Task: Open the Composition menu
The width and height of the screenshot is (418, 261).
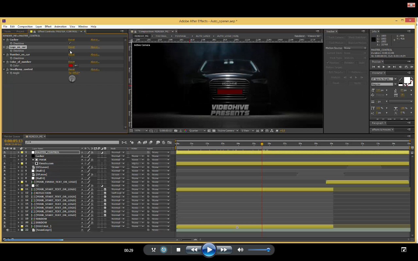Action: pyautogui.click(x=25, y=26)
